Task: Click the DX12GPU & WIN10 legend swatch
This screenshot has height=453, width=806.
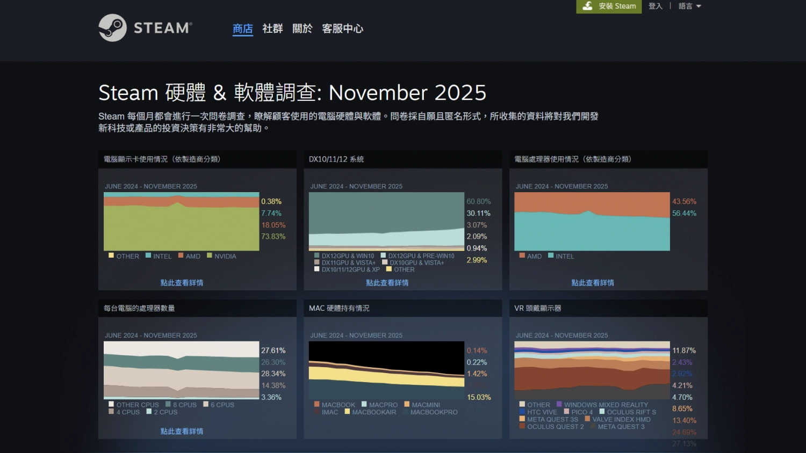Action: (317, 255)
